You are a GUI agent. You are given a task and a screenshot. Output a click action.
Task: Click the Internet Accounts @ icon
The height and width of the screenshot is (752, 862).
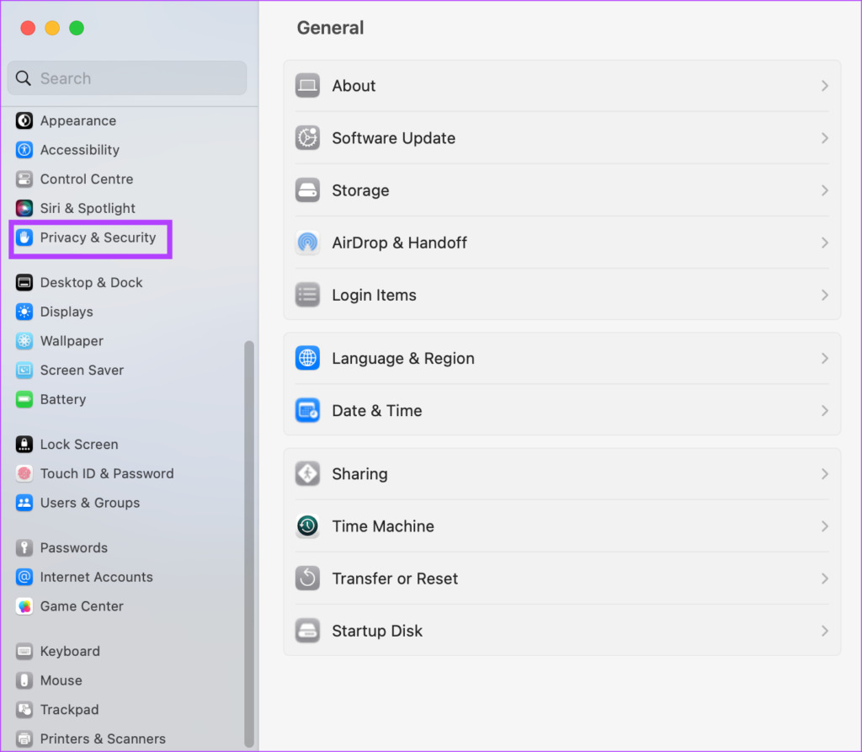coord(24,577)
